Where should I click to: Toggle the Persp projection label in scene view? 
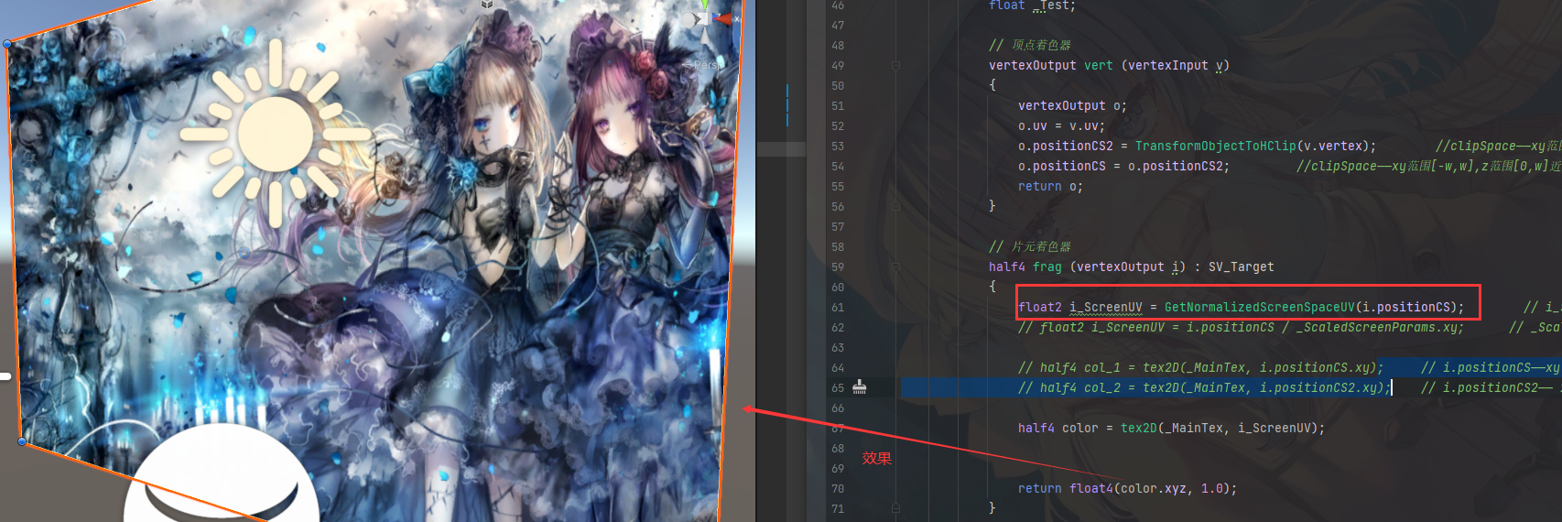[x=704, y=65]
